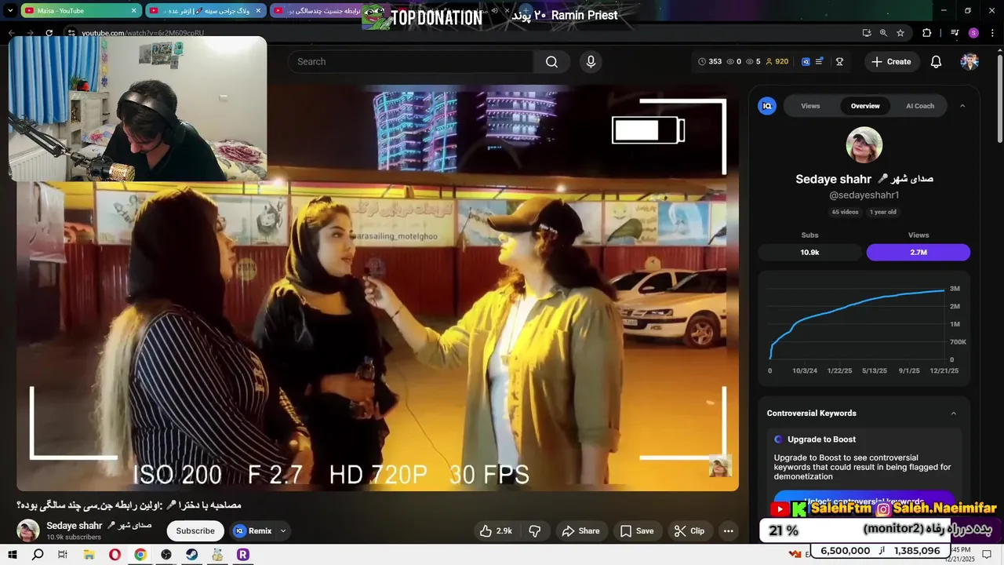Click the 920 subscribers stat icon
1004x565 pixels.
[x=777, y=62]
